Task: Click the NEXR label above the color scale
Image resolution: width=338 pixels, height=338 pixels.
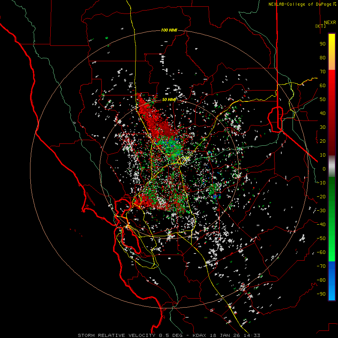Action: coord(330,23)
